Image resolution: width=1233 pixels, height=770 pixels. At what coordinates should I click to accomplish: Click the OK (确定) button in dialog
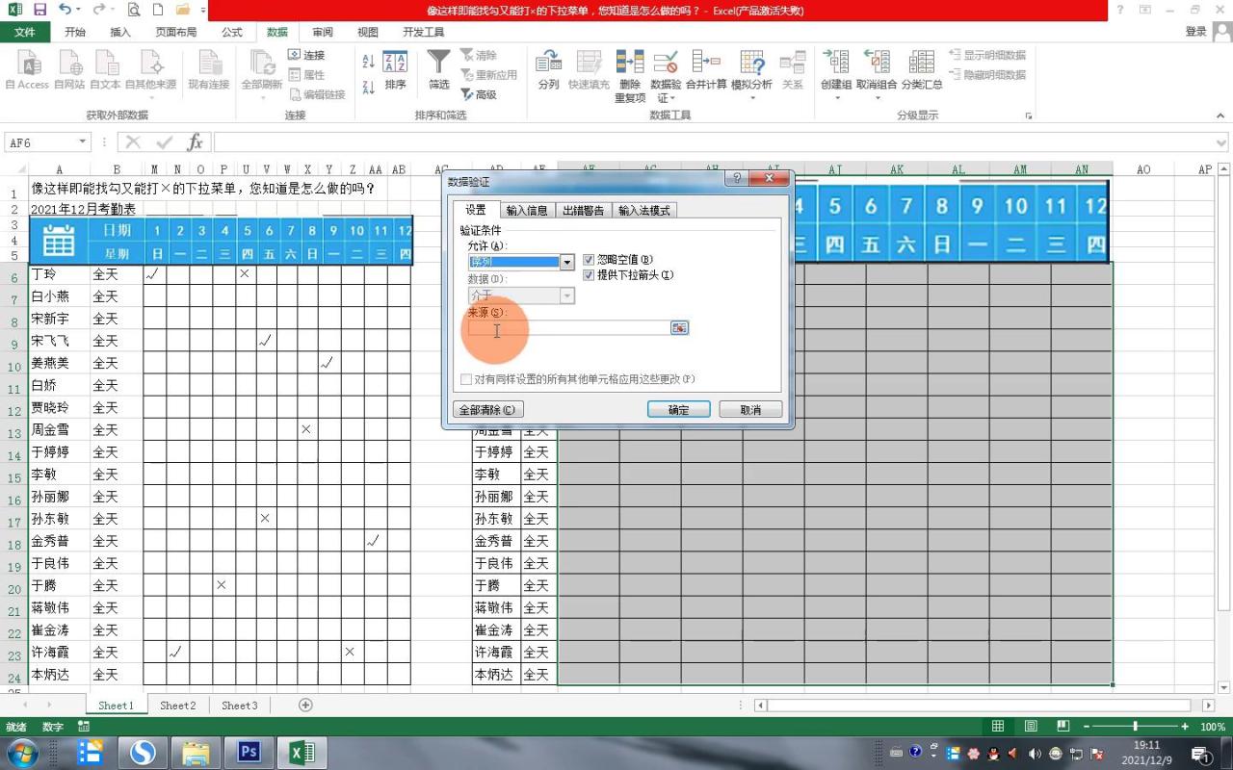[678, 410]
